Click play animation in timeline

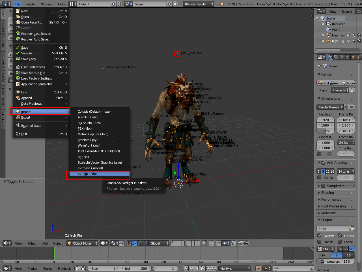pyautogui.click(x=202, y=268)
